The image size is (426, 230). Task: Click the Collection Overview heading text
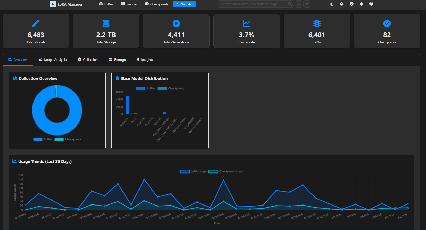tap(38, 78)
